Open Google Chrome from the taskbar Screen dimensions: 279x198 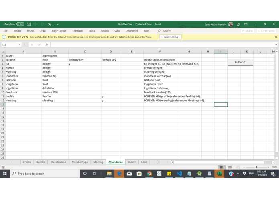point(149,174)
